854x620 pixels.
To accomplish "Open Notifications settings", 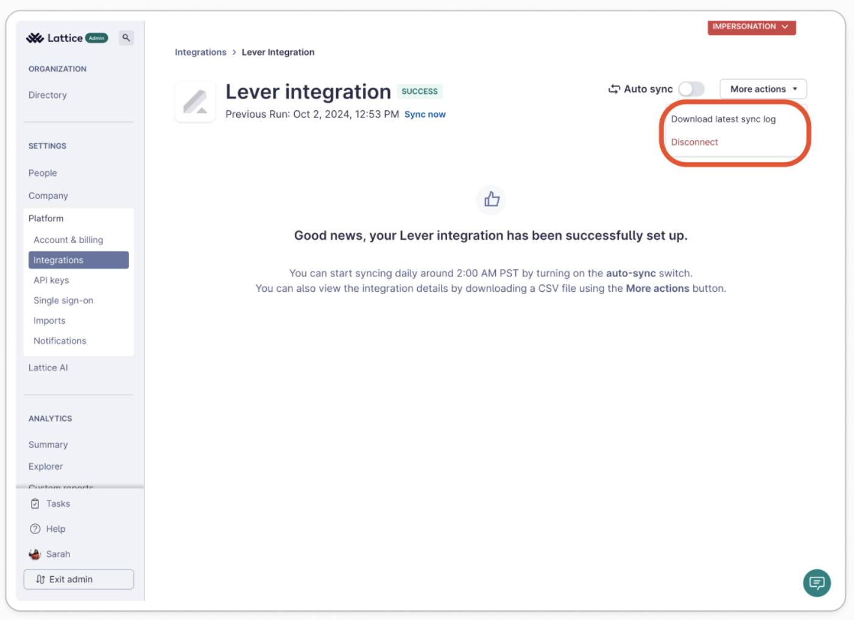I will (60, 340).
